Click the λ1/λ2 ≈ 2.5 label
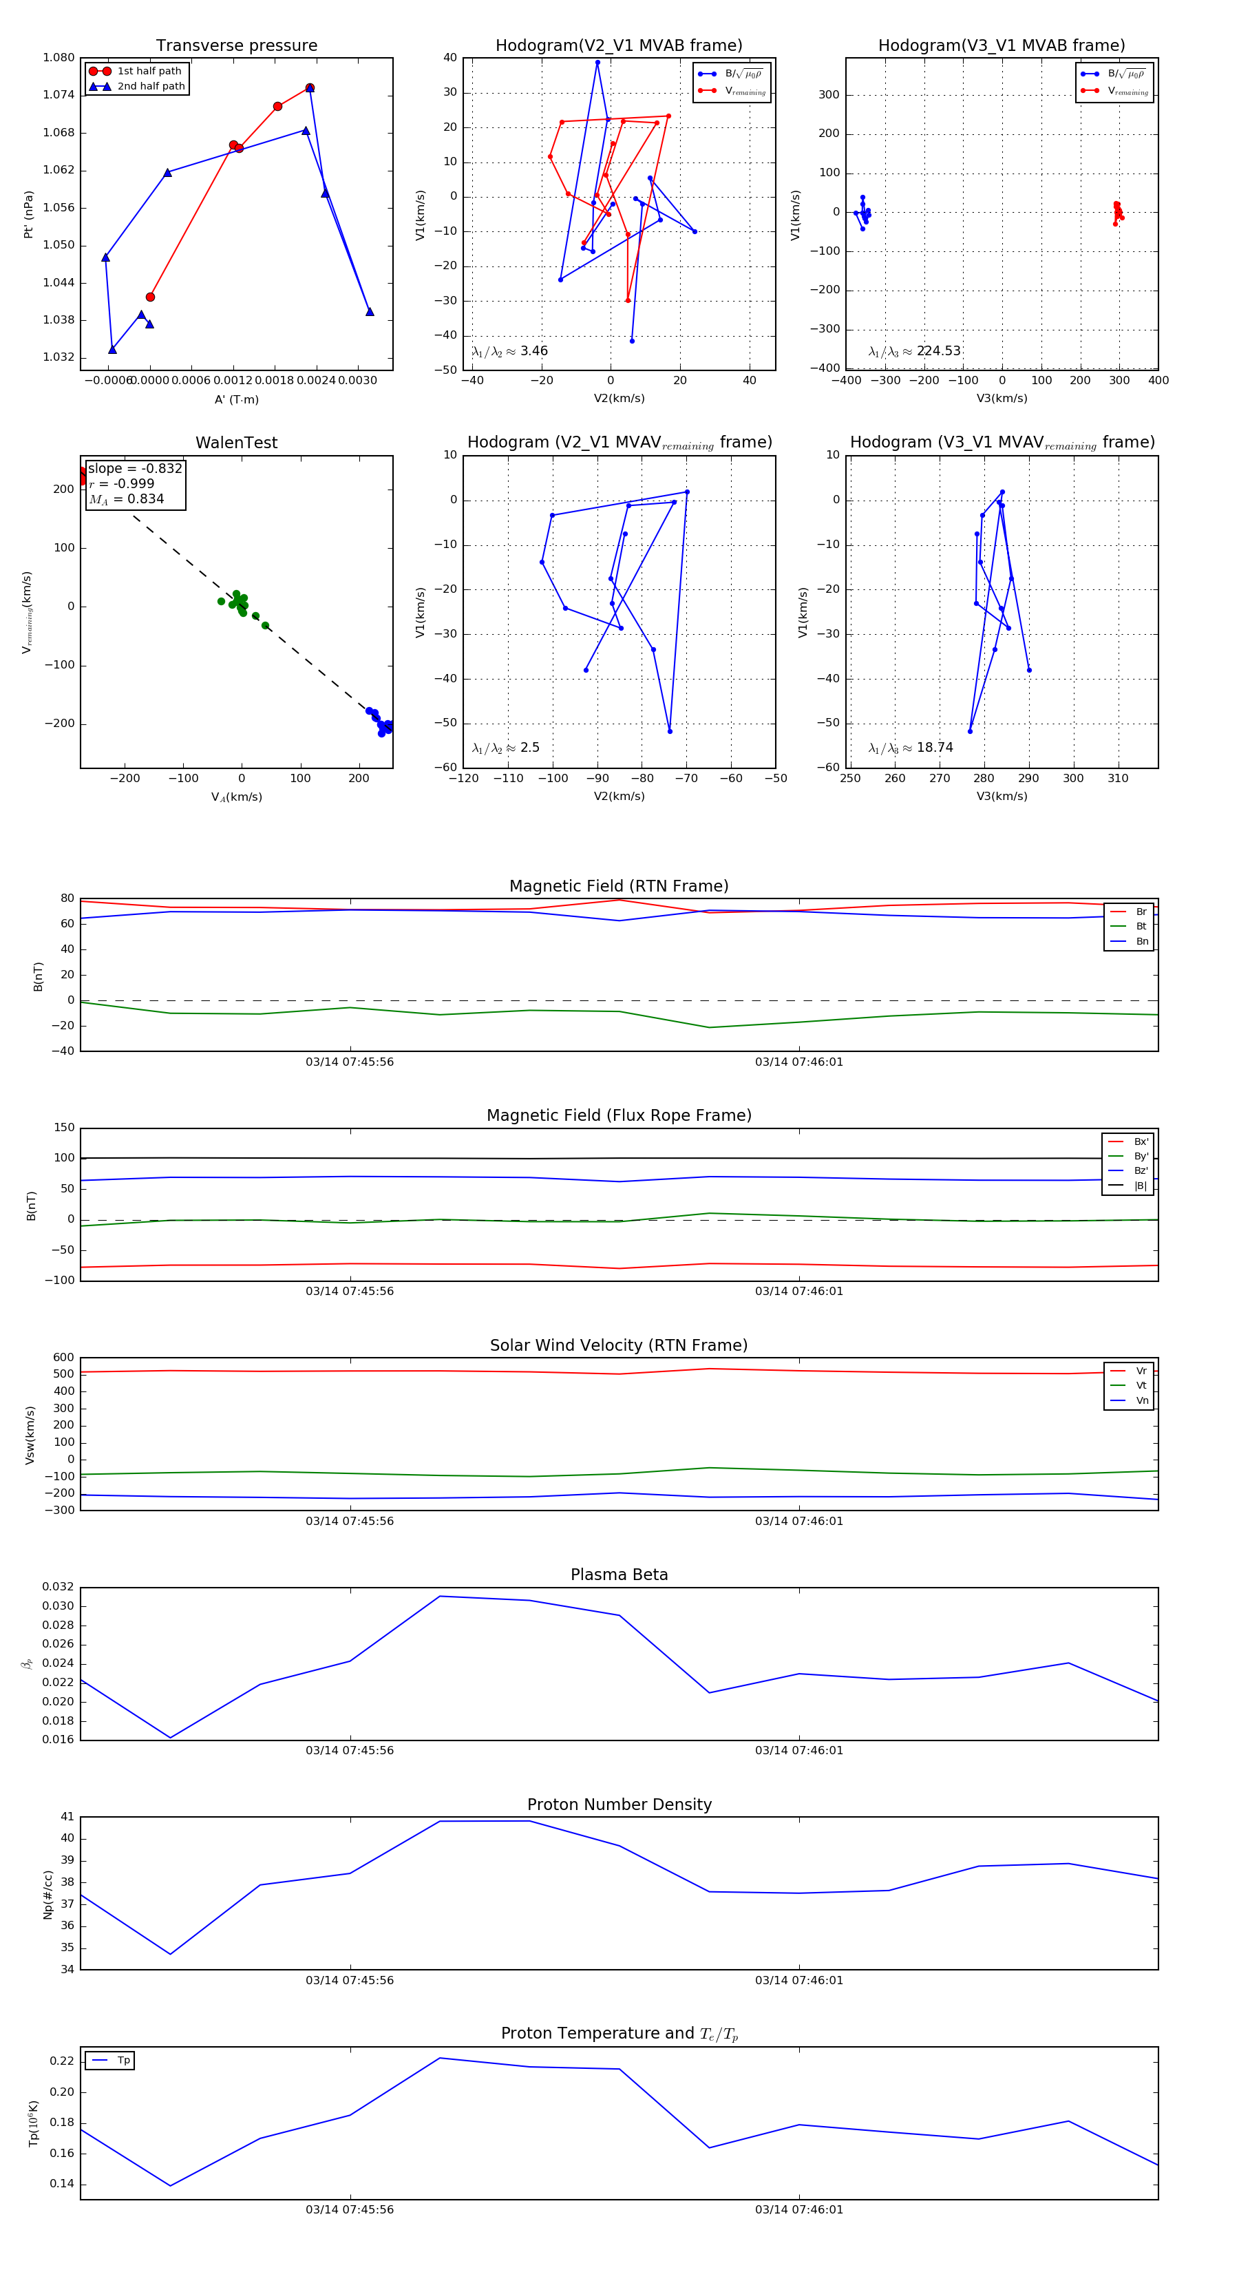 point(505,748)
